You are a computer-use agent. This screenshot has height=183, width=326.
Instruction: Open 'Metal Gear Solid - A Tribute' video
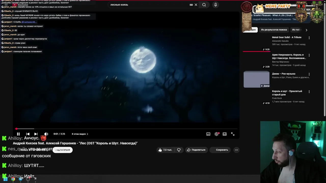[x=287, y=37]
